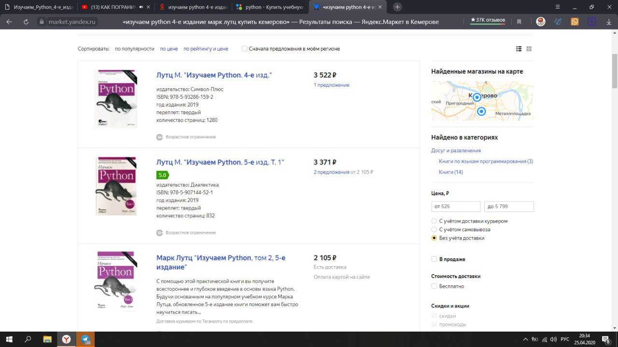
Task: Click the maximum price field 'до 5 799'
Action: (x=509, y=206)
